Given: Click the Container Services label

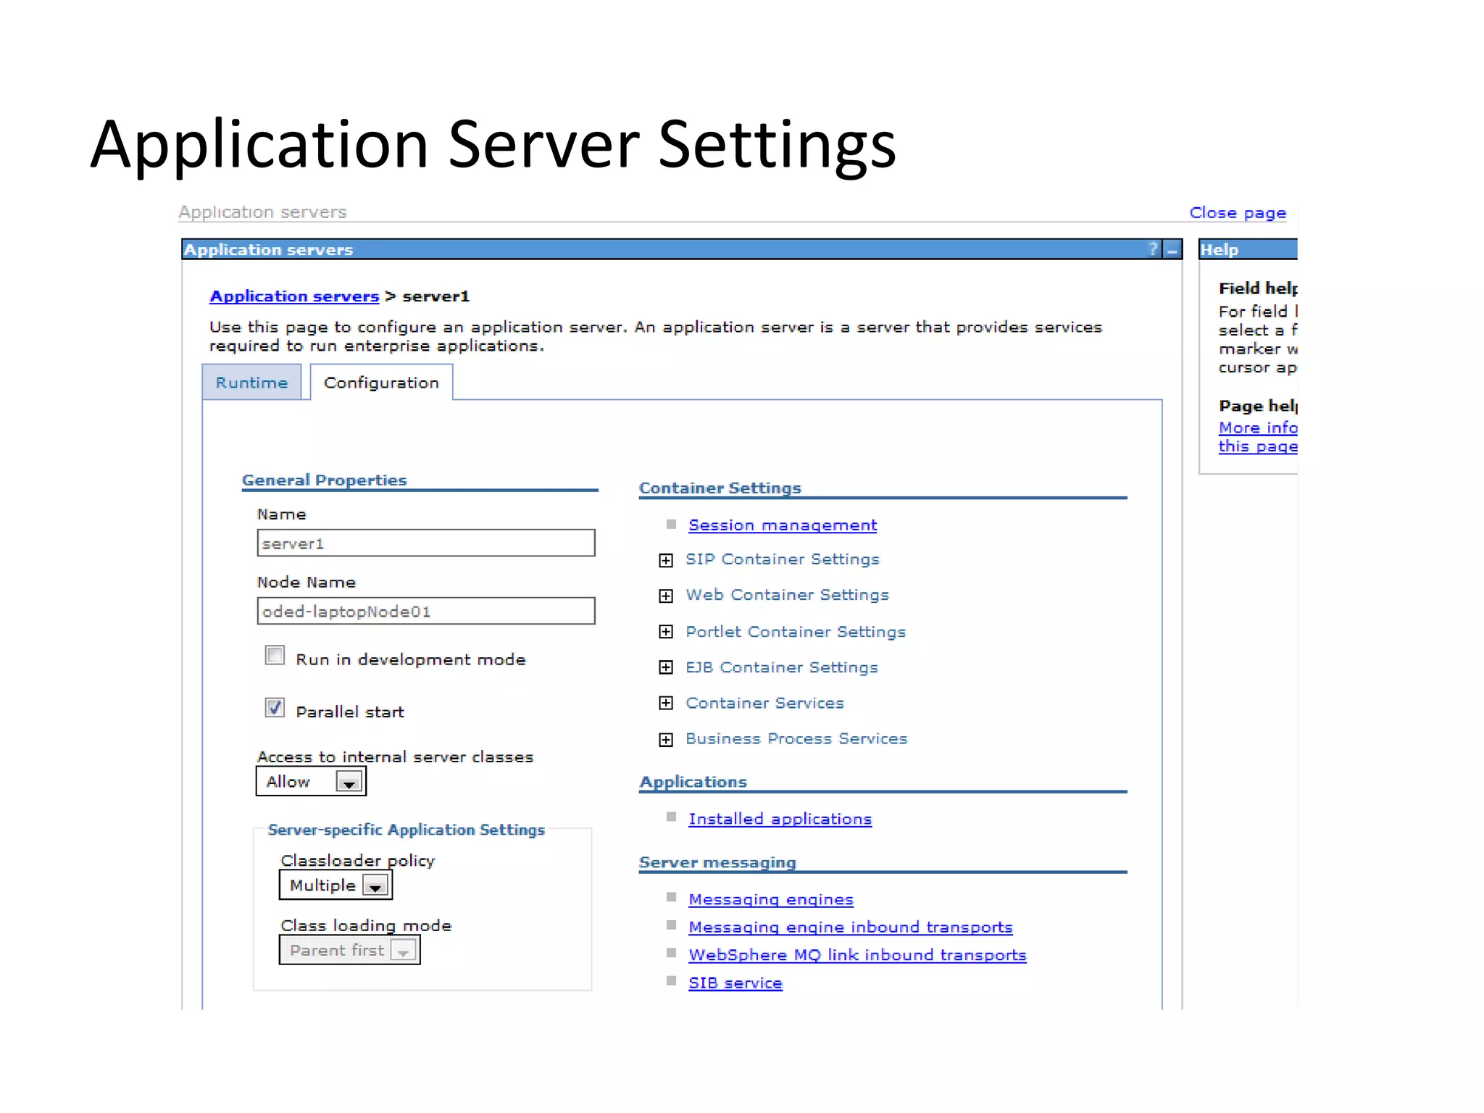Looking at the screenshot, I should [x=764, y=703].
